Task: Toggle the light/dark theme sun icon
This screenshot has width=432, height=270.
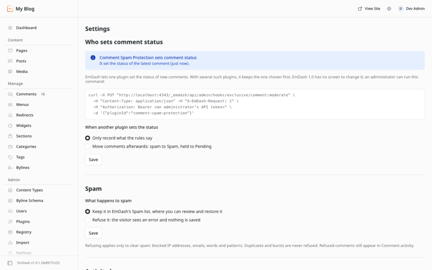Action: (389, 9)
